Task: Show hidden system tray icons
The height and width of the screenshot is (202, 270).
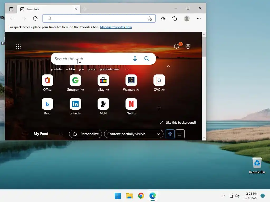Action: tap(224, 196)
